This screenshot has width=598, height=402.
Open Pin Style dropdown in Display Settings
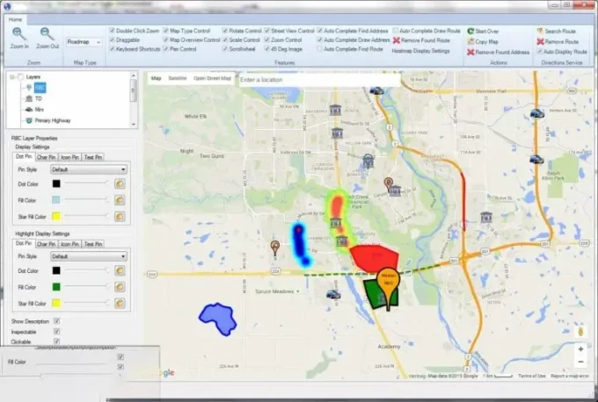[88, 169]
